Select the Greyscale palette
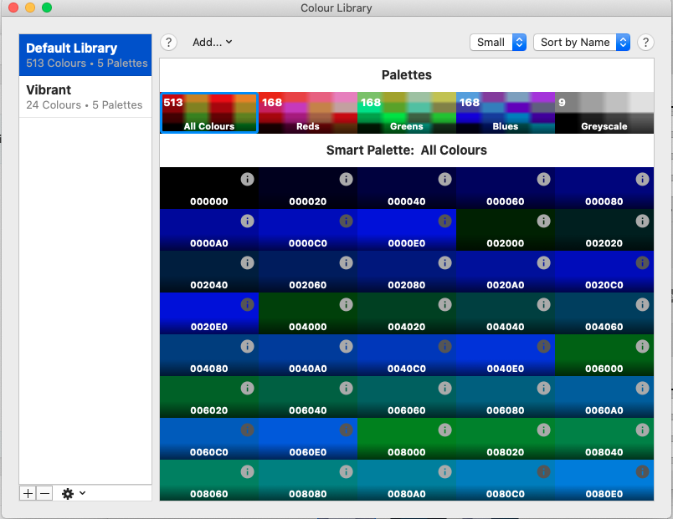 click(x=604, y=113)
